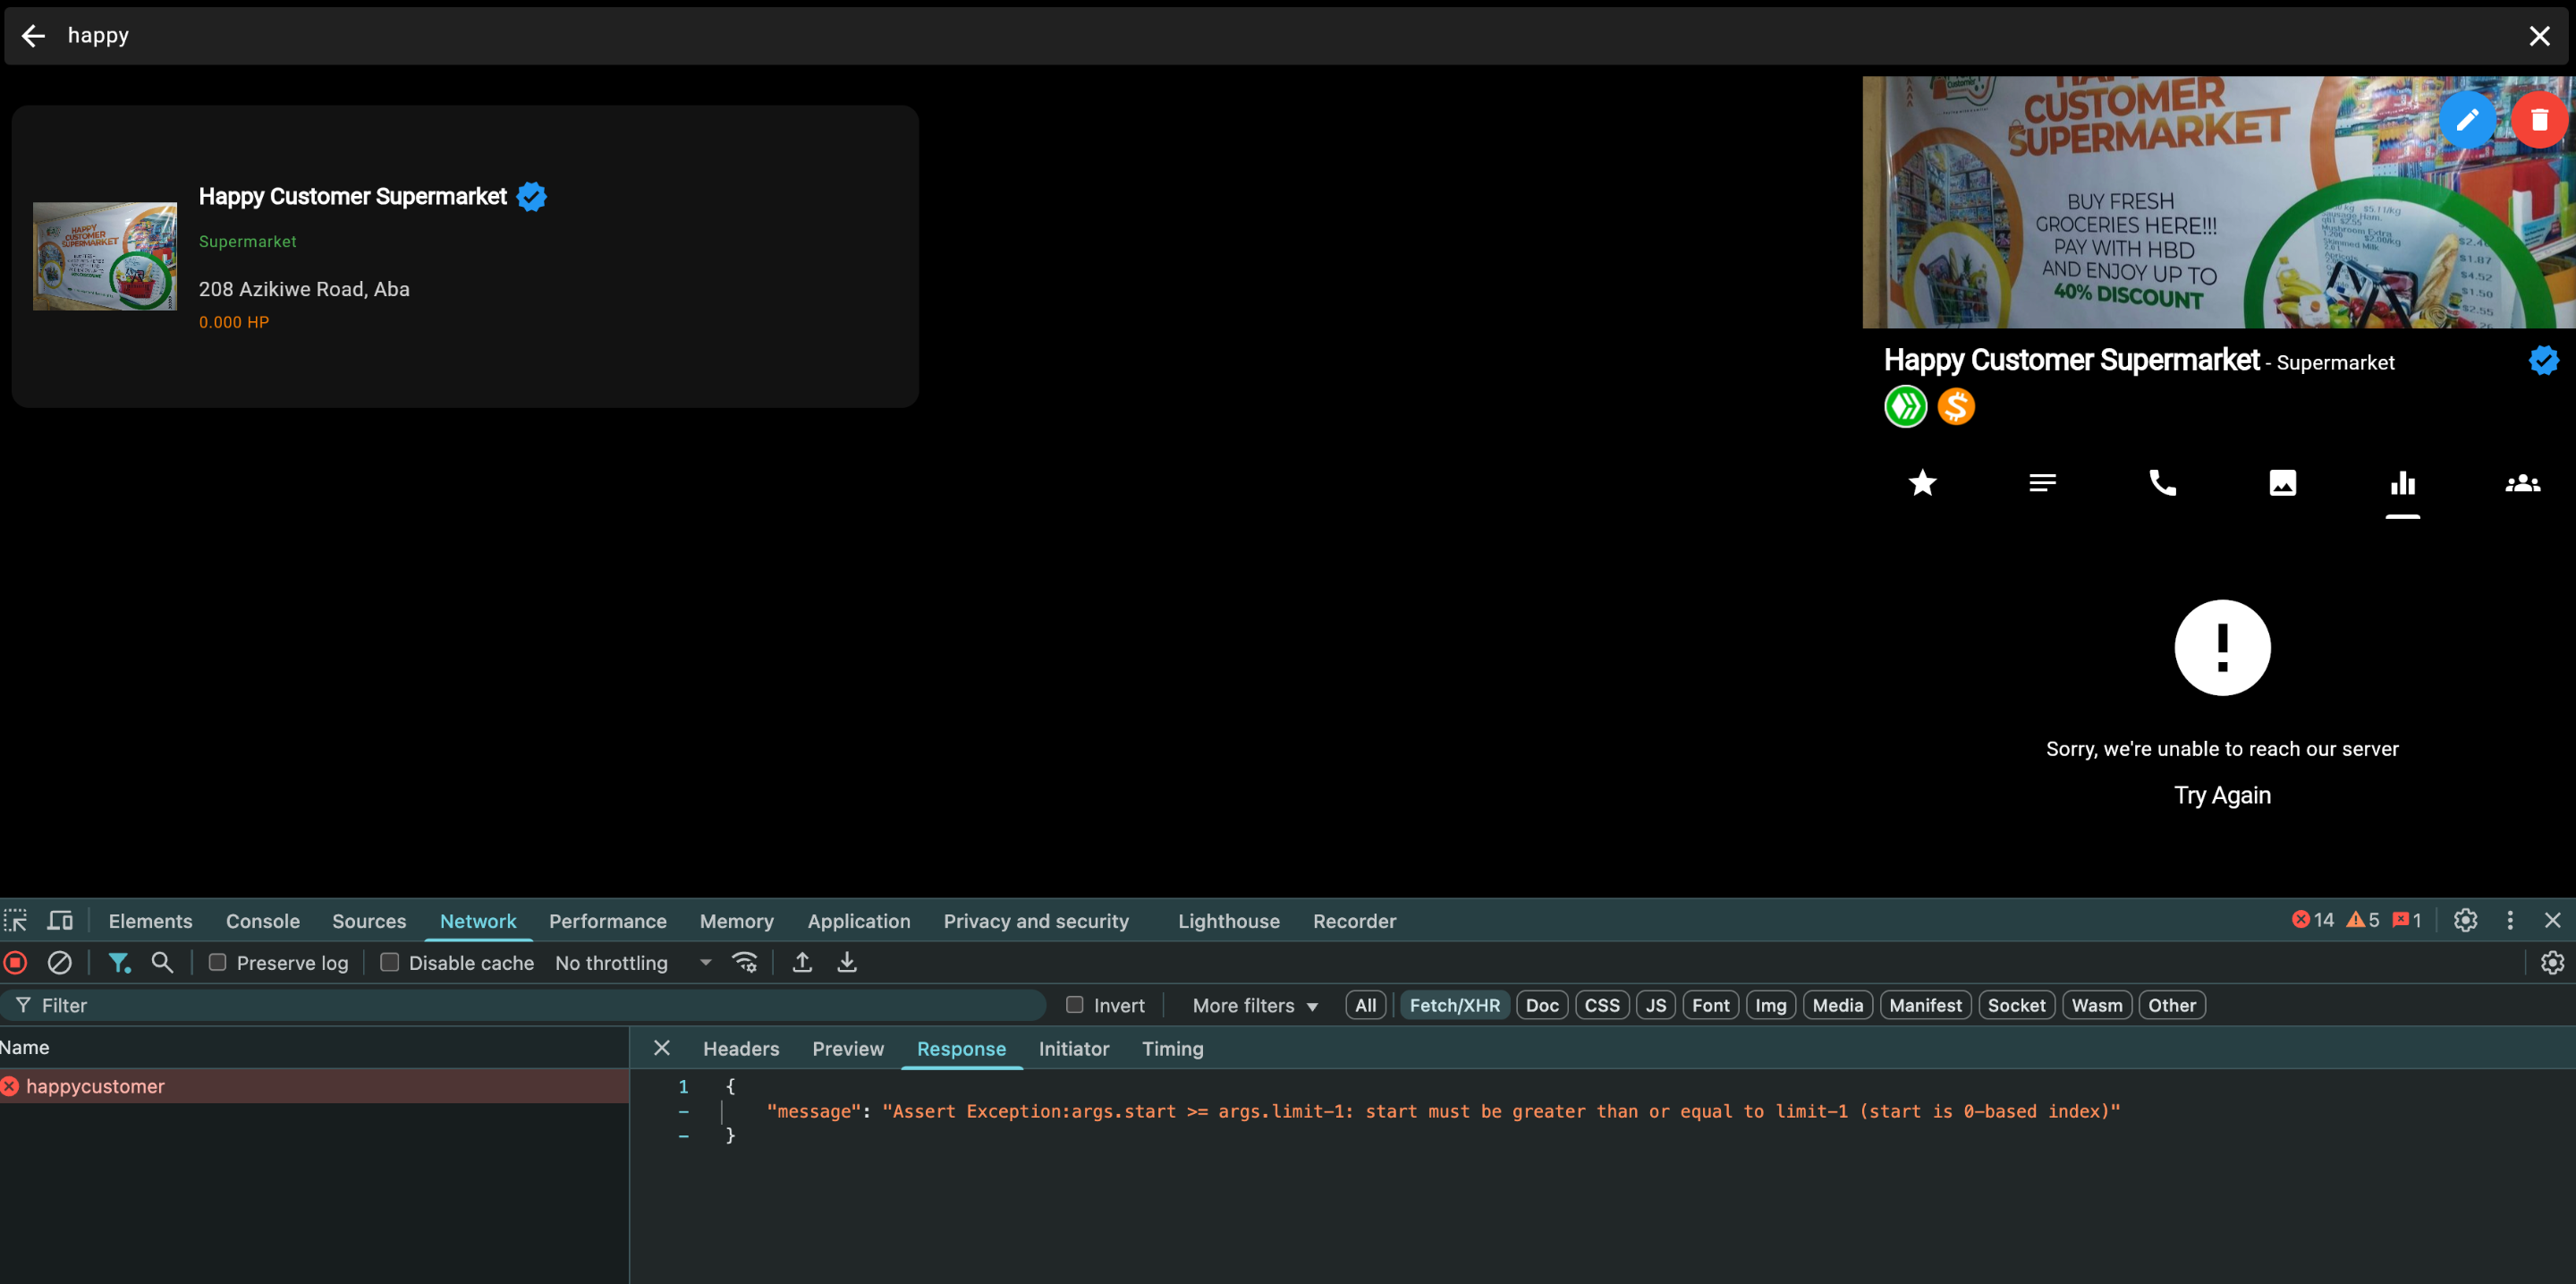Viewport: 2576px width, 1284px height.
Task: Close the request details pane
Action: (x=661, y=1048)
